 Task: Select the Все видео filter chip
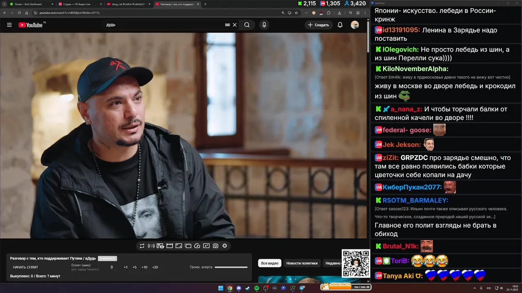click(x=270, y=263)
